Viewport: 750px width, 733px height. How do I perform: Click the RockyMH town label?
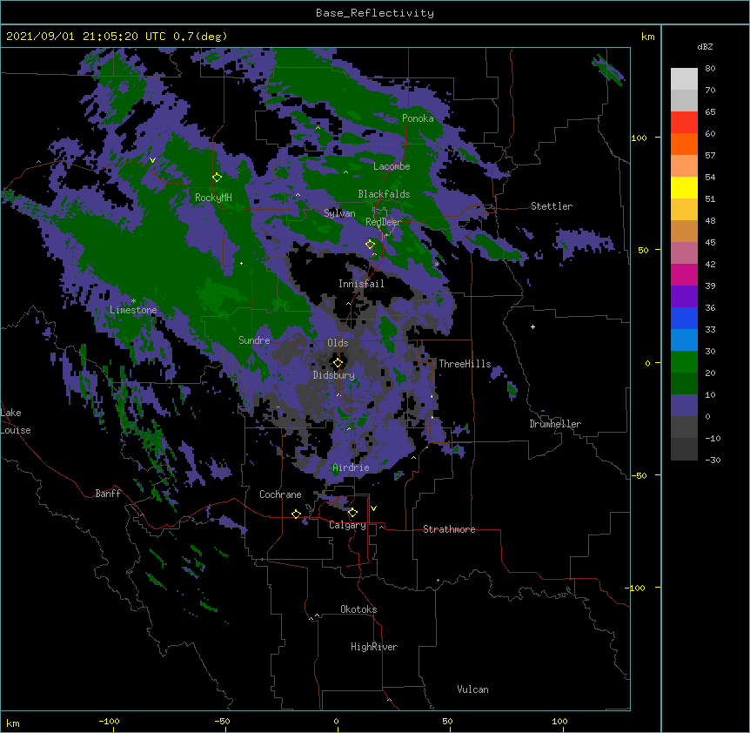point(213,198)
